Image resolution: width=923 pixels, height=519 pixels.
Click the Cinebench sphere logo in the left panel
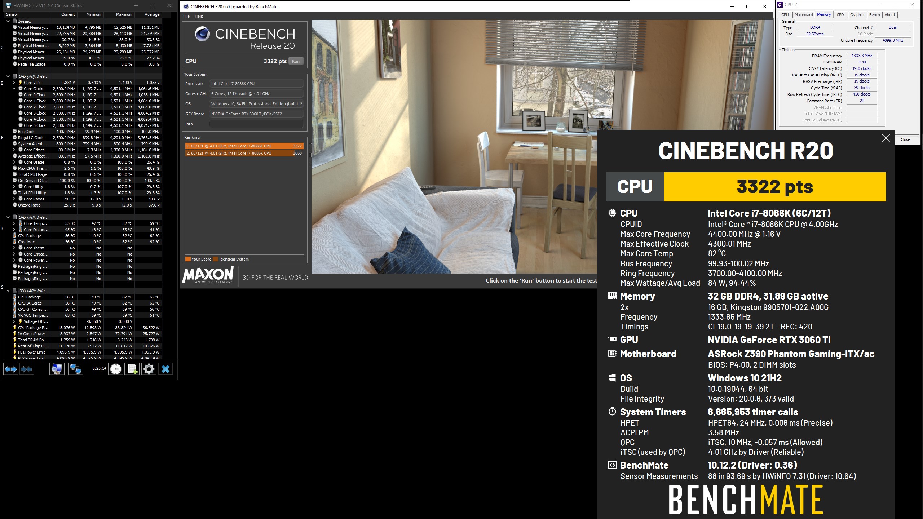point(202,34)
